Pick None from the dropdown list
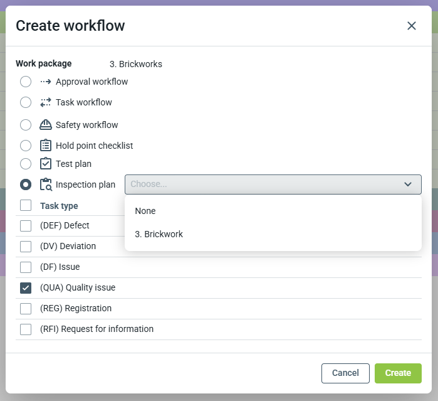The height and width of the screenshot is (401, 438). [x=145, y=211]
